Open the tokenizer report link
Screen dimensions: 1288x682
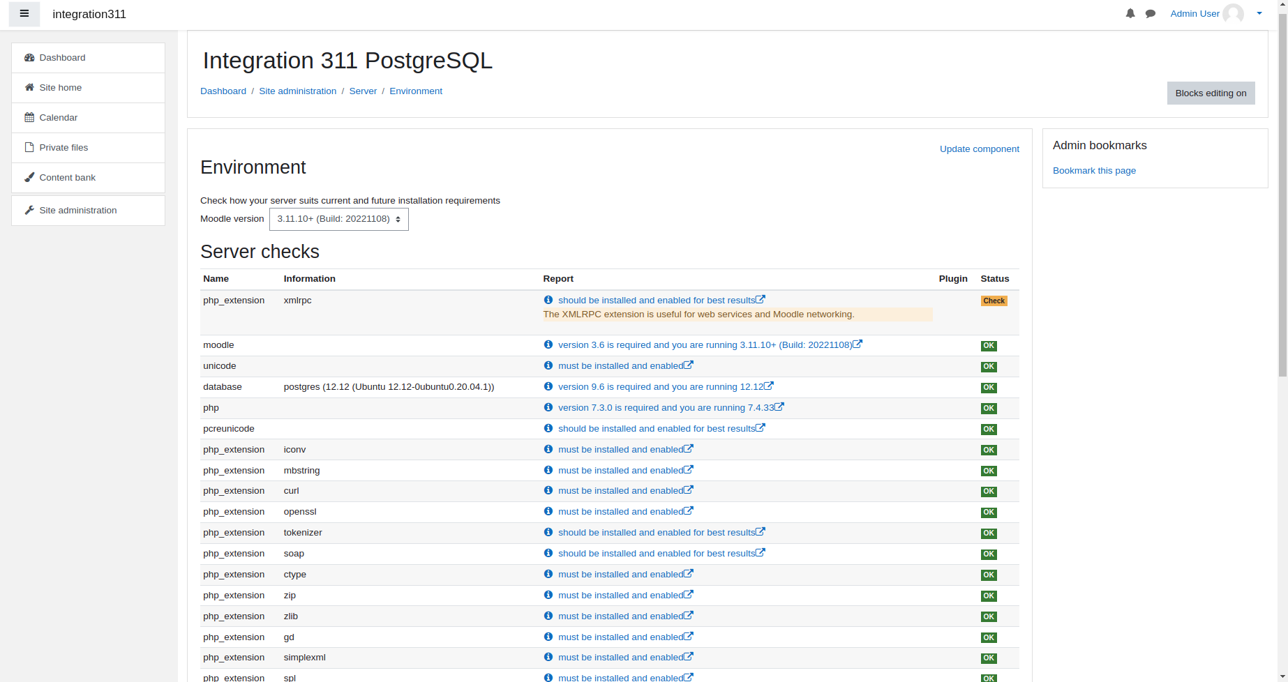[x=661, y=533]
